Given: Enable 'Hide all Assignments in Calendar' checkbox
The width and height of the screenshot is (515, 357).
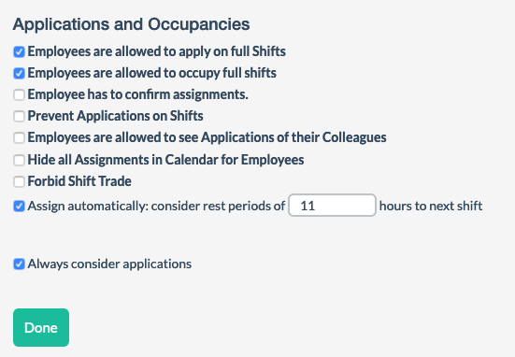Looking at the screenshot, I should click(x=19, y=160).
